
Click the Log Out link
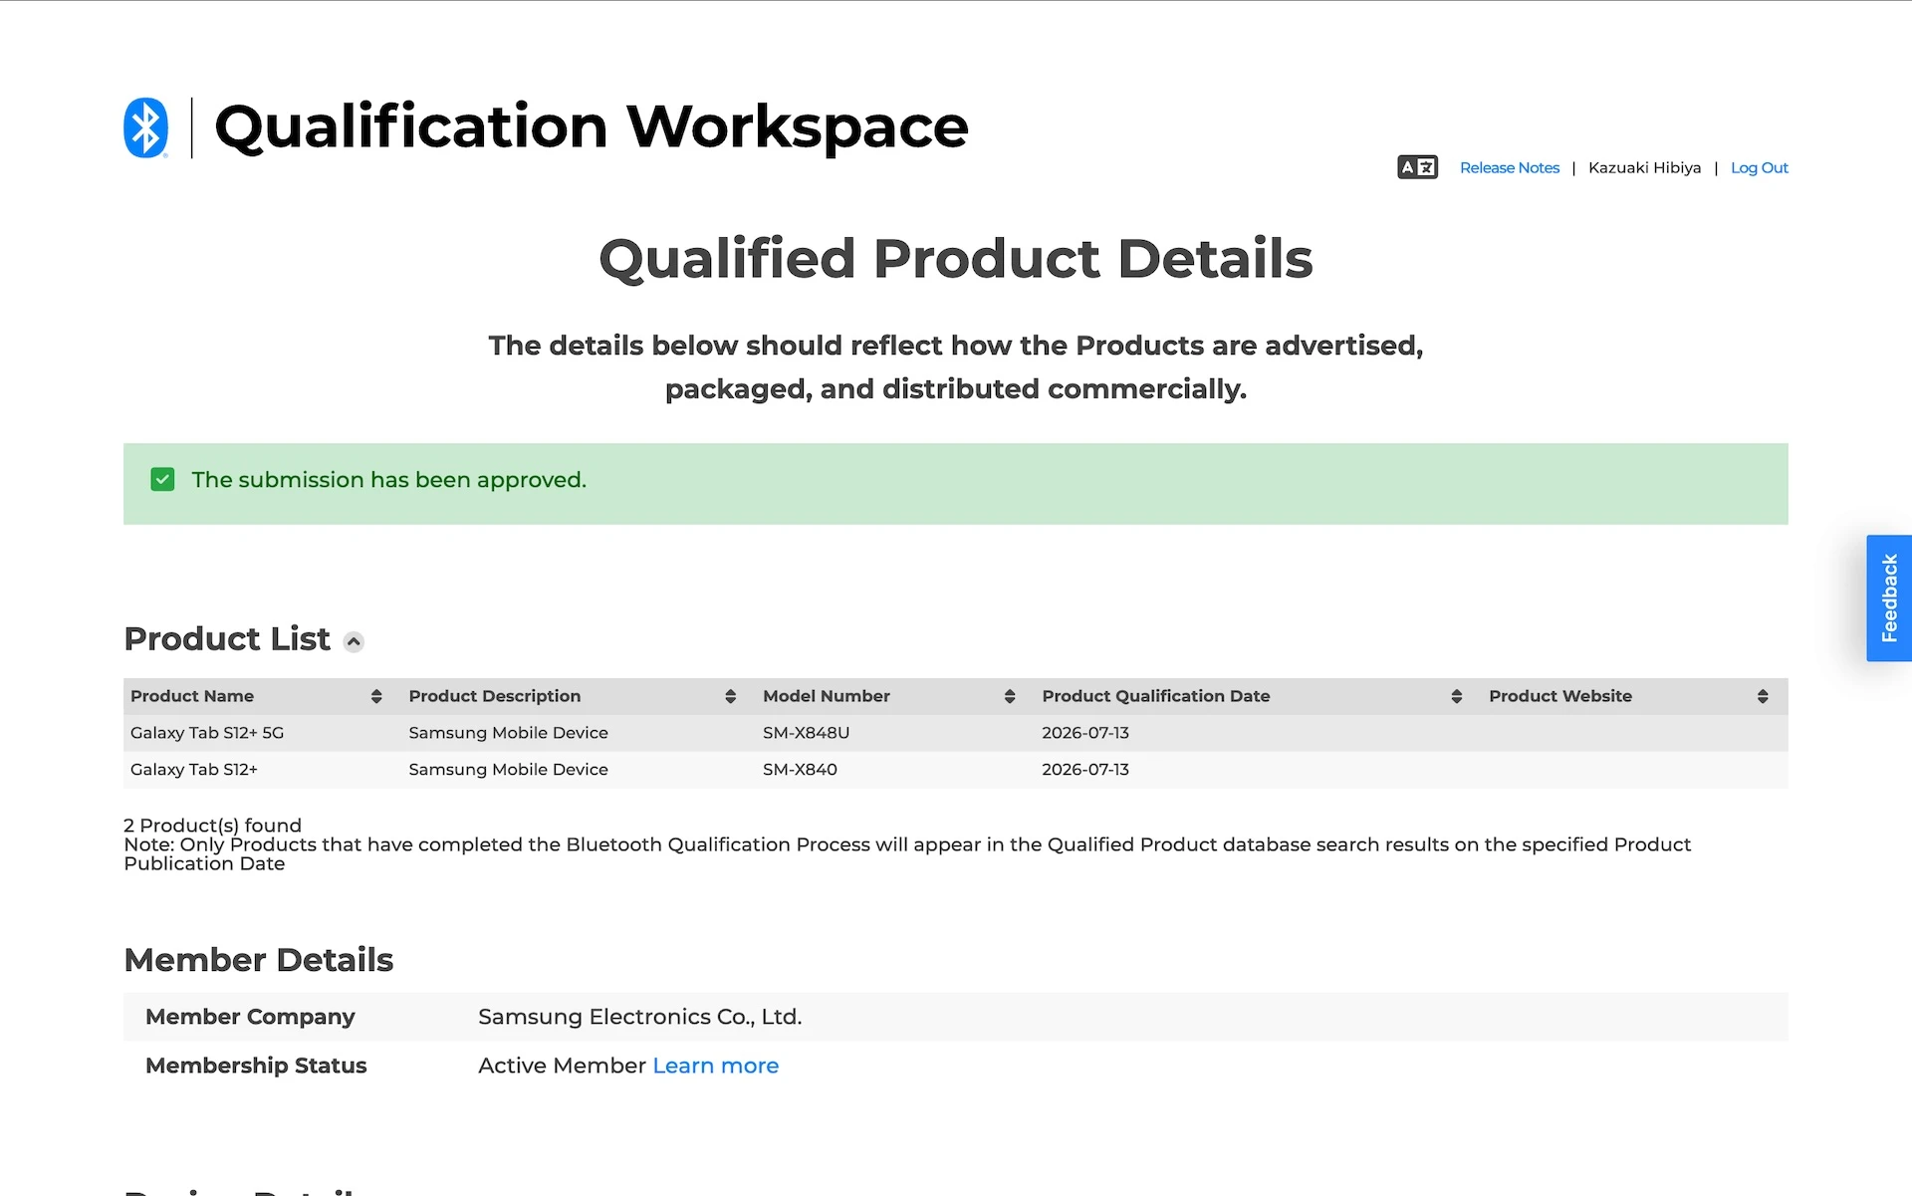pos(1759,167)
